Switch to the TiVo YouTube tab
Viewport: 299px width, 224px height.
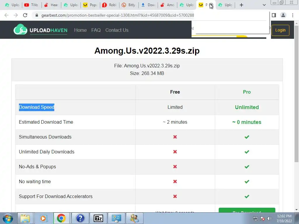coord(31,5)
